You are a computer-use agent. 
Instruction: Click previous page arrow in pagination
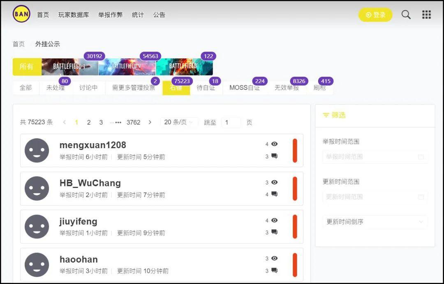[65, 122]
